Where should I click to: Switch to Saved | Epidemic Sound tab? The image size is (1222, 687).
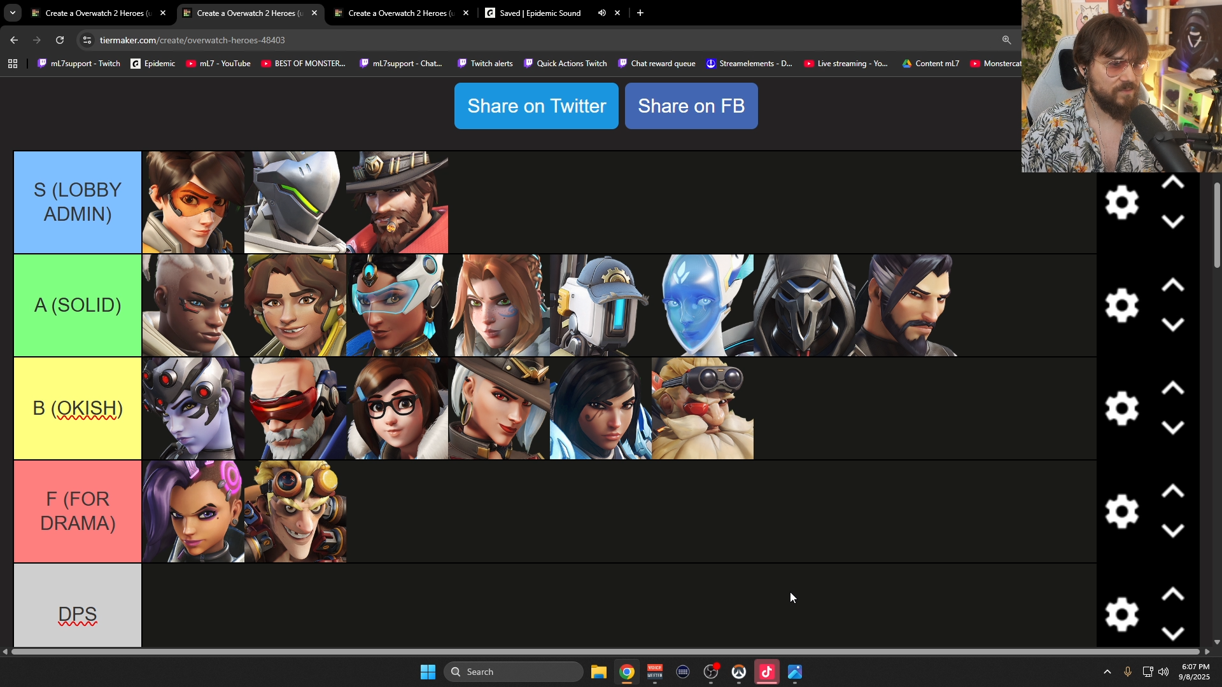(x=540, y=13)
